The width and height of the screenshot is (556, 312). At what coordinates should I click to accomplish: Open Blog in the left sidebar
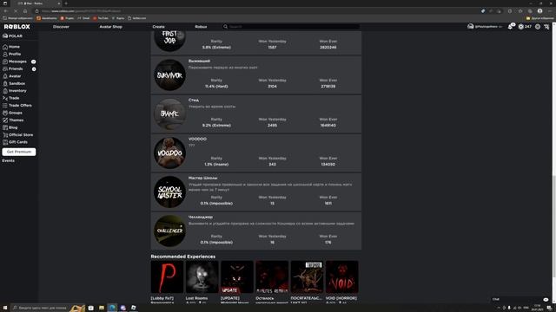[10, 127]
